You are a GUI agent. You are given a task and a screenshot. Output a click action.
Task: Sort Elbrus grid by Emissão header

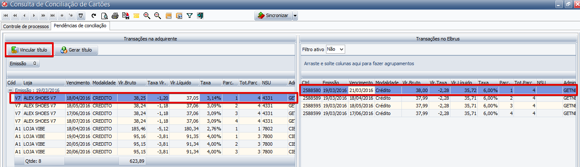point(335,83)
